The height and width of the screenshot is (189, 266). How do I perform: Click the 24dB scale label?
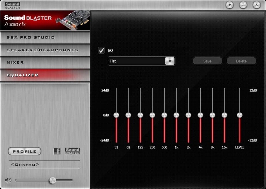pyautogui.click(x=105, y=90)
